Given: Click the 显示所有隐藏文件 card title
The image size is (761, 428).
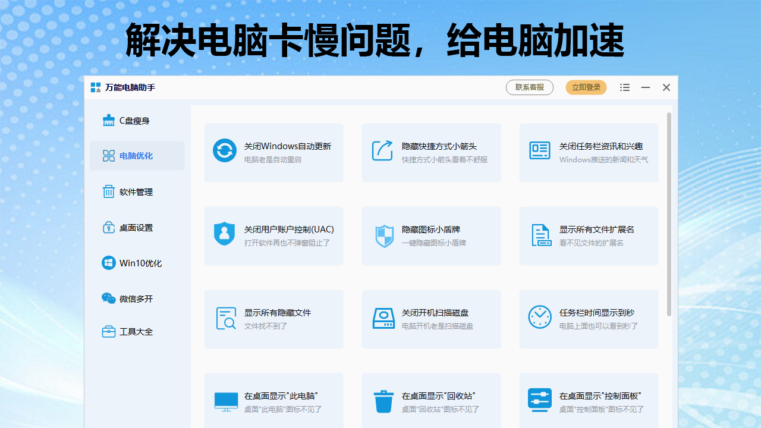Looking at the screenshot, I should coord(278,313).
